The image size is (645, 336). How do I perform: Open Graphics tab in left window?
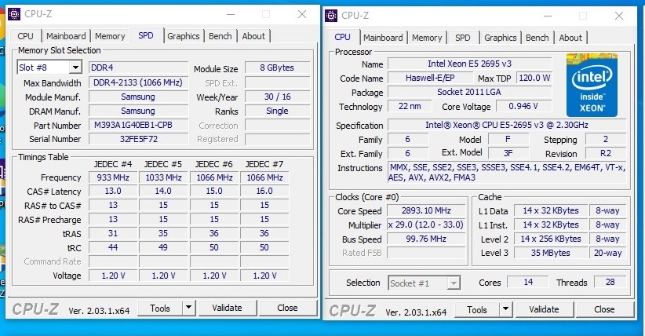pos(184,36)
